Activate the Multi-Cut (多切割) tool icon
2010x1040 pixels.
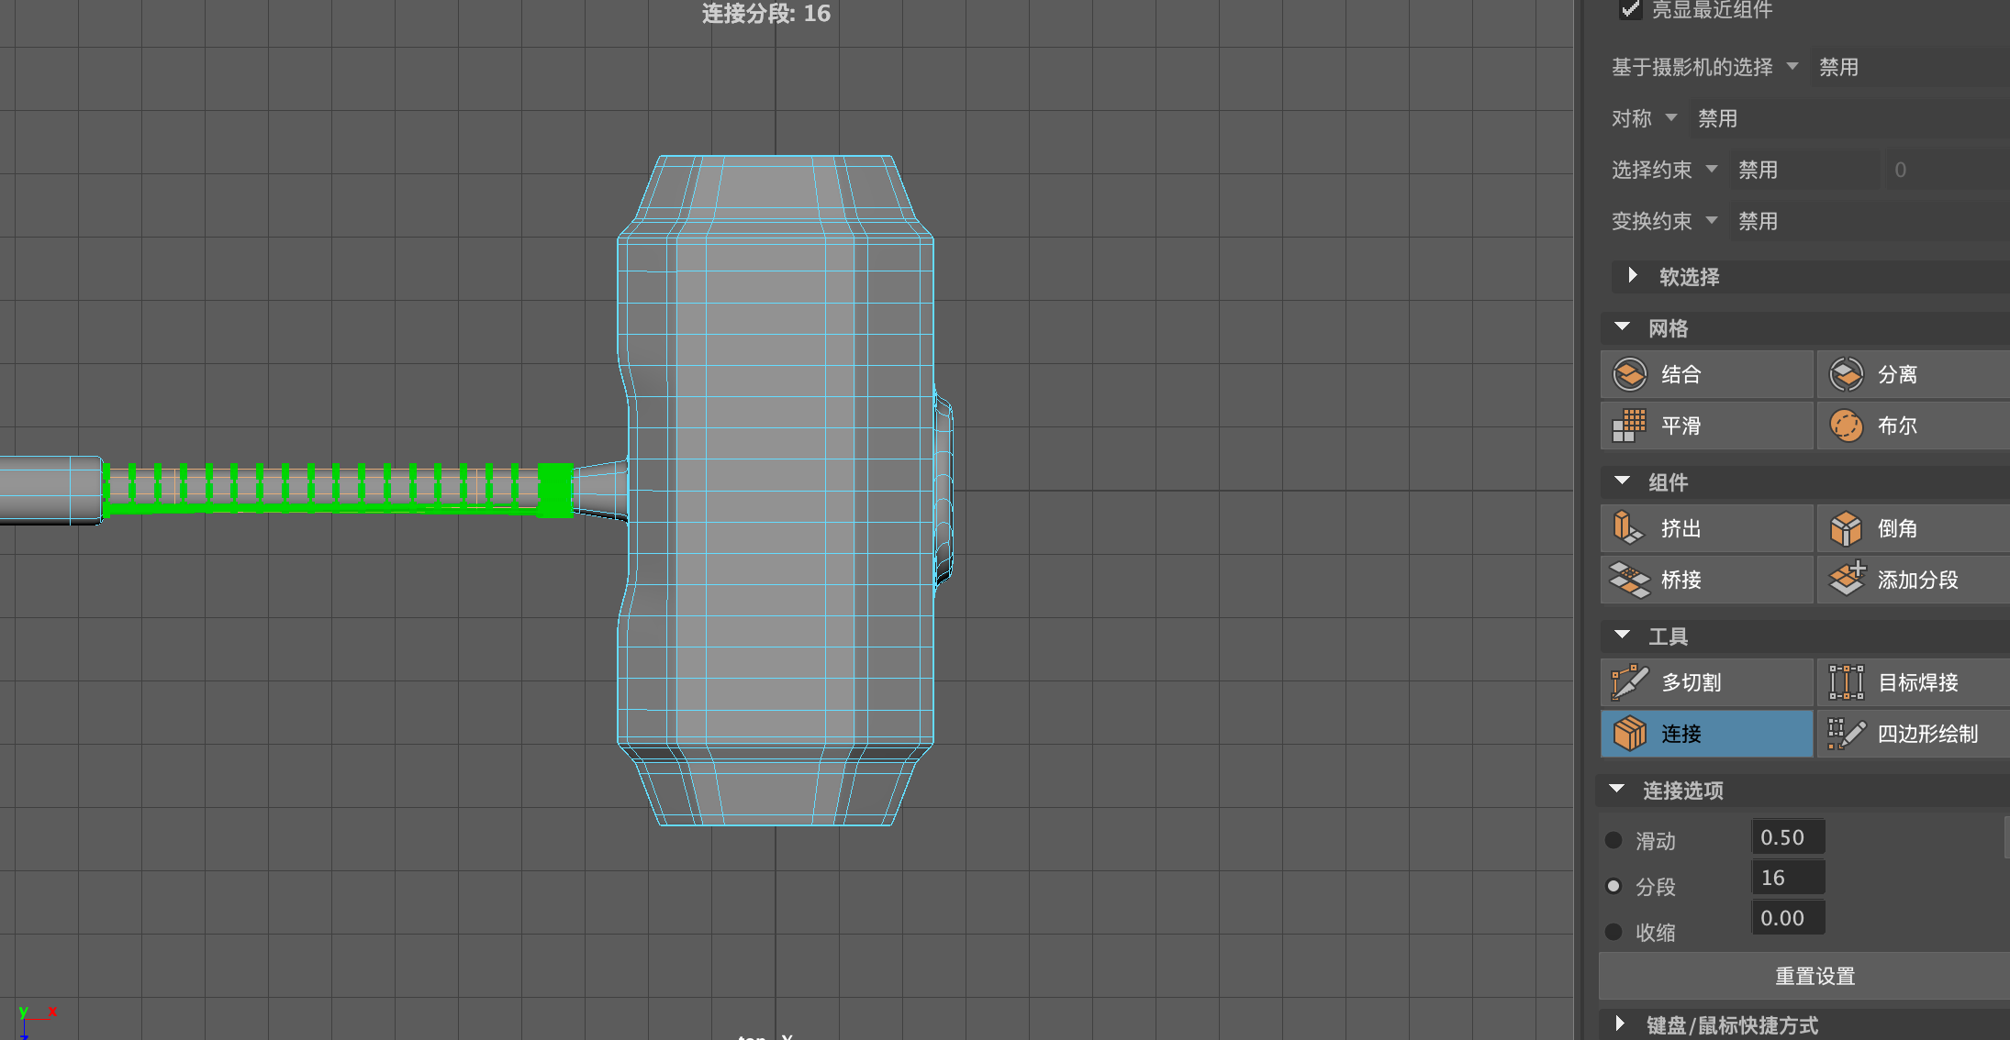[x=1630, y=682]
